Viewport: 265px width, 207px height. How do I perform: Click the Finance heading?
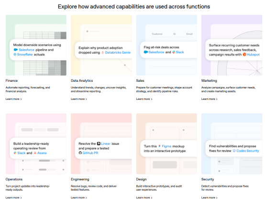tap(11, 80)
